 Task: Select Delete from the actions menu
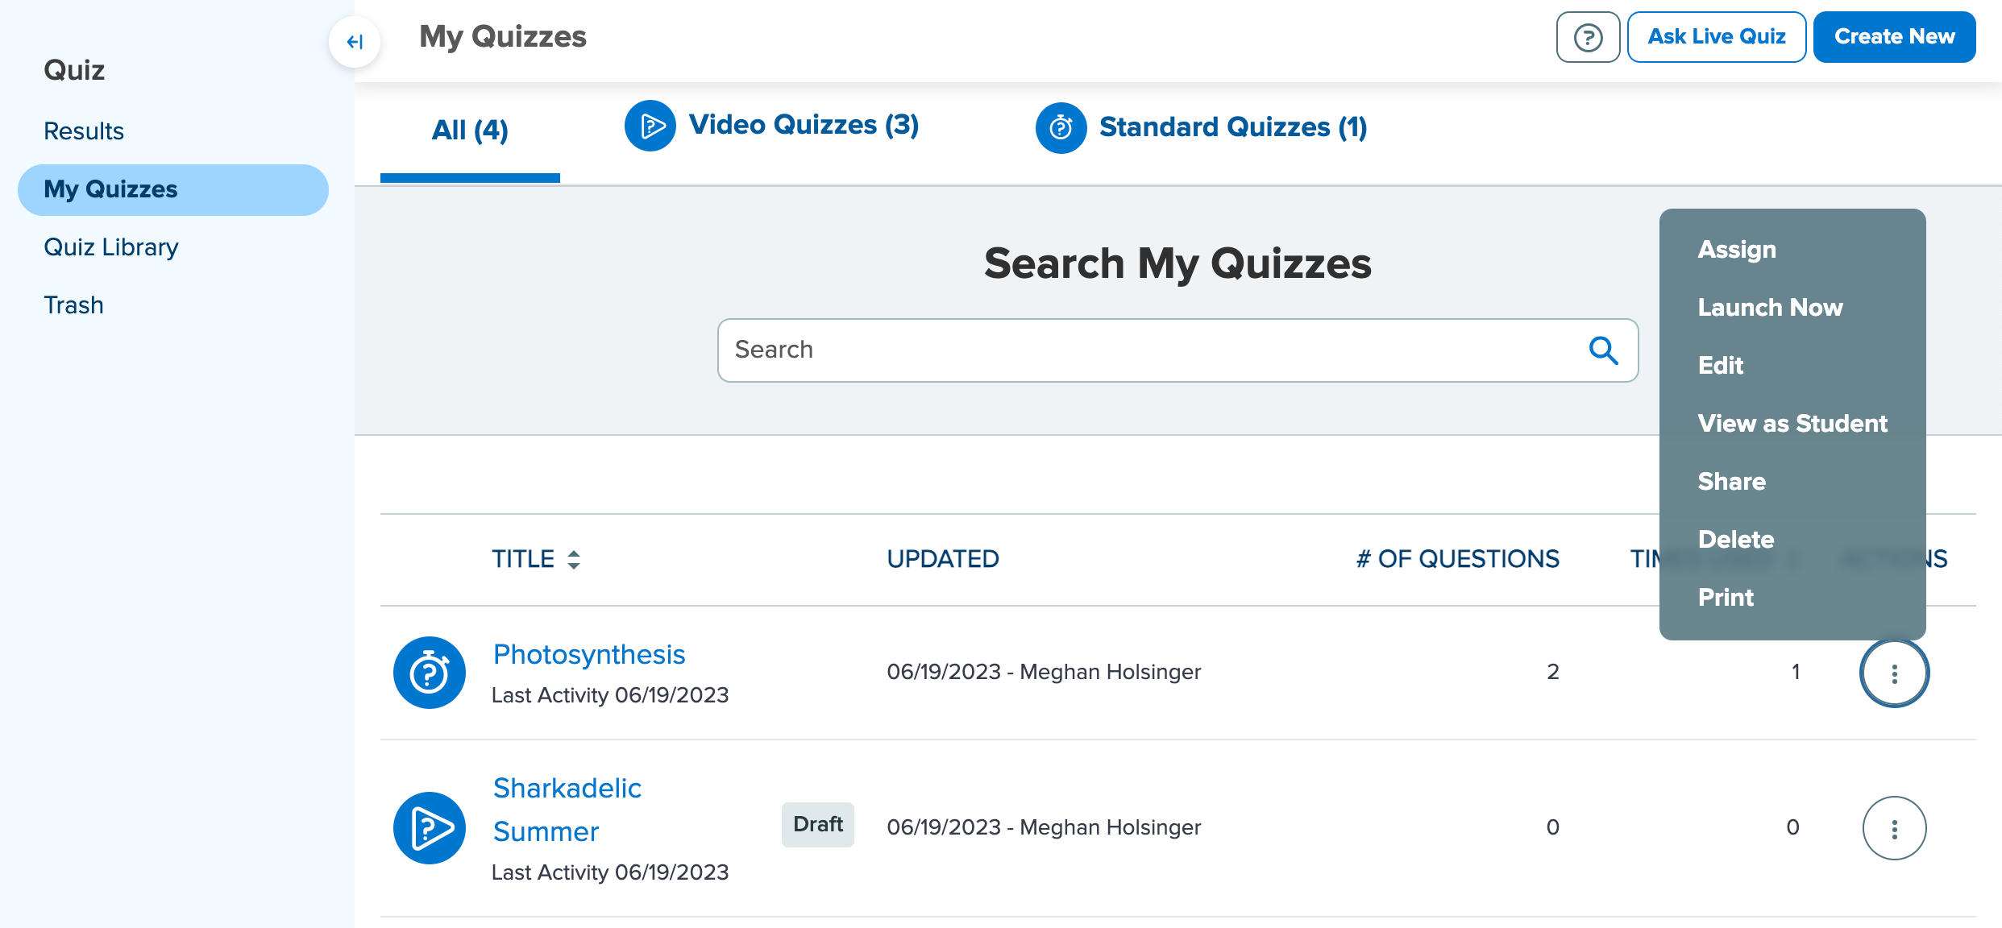[1736, 539]
